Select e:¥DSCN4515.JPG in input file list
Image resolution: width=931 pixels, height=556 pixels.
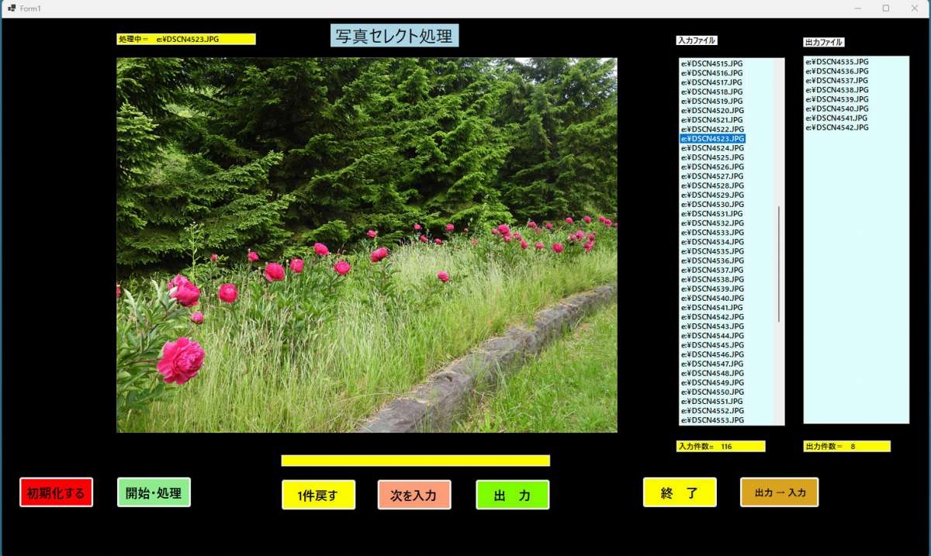click(x=711, y=64)
